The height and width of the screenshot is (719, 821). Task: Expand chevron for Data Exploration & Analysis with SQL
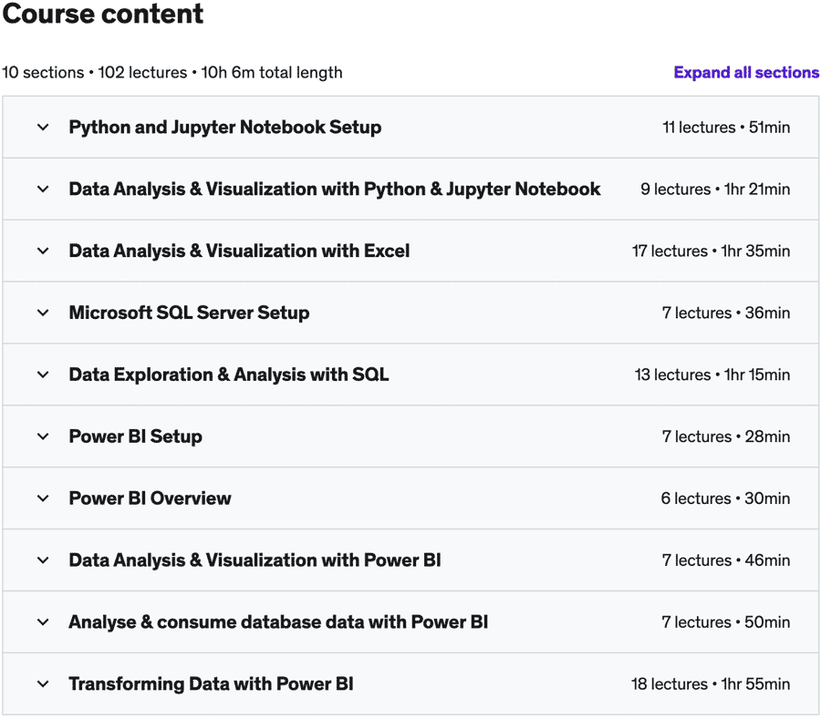(x=43, y=375)
